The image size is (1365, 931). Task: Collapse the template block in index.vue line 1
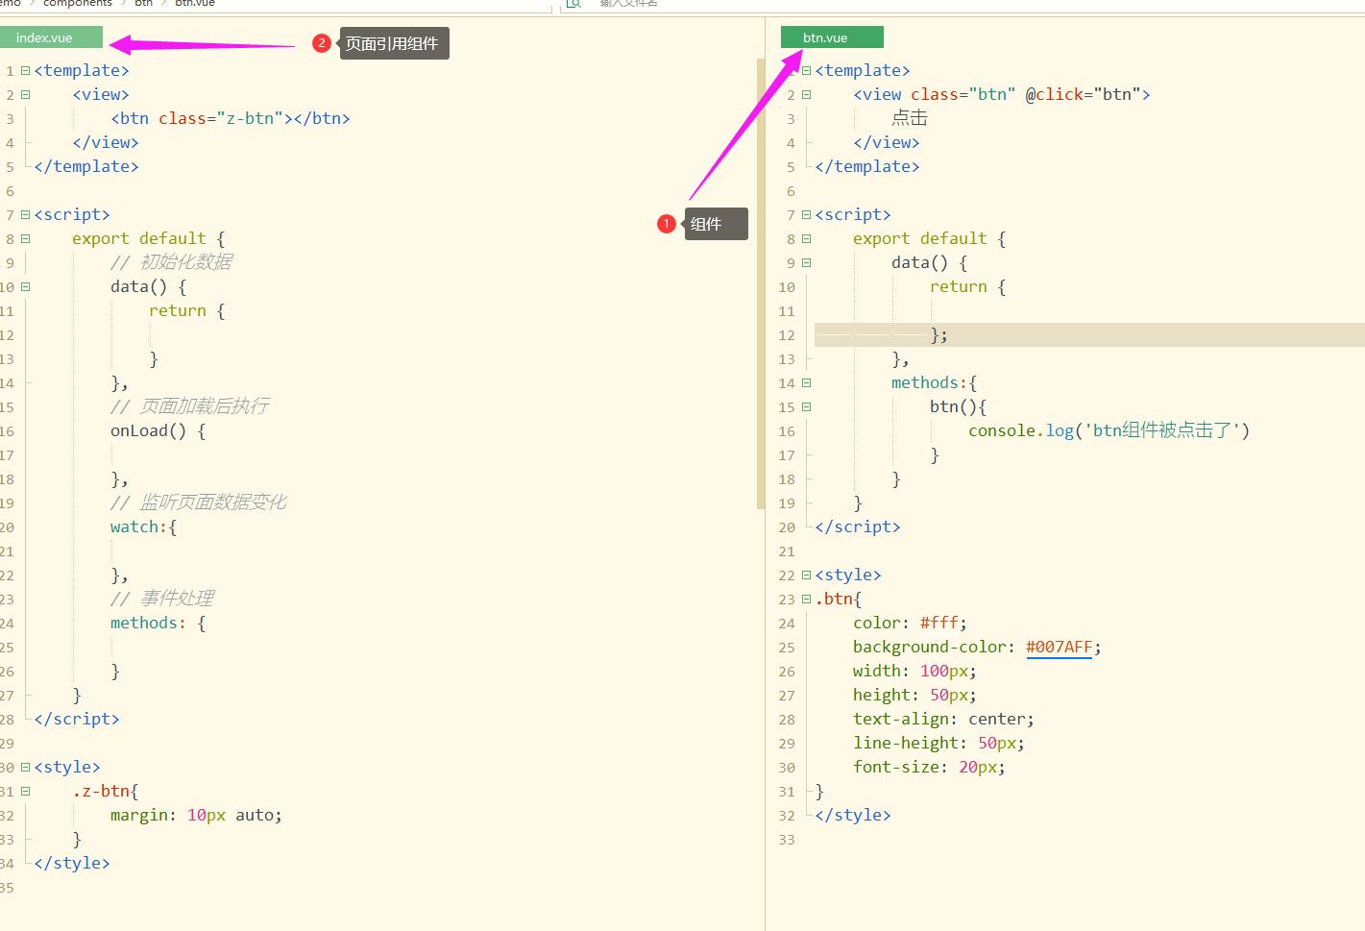pos(25,70)
